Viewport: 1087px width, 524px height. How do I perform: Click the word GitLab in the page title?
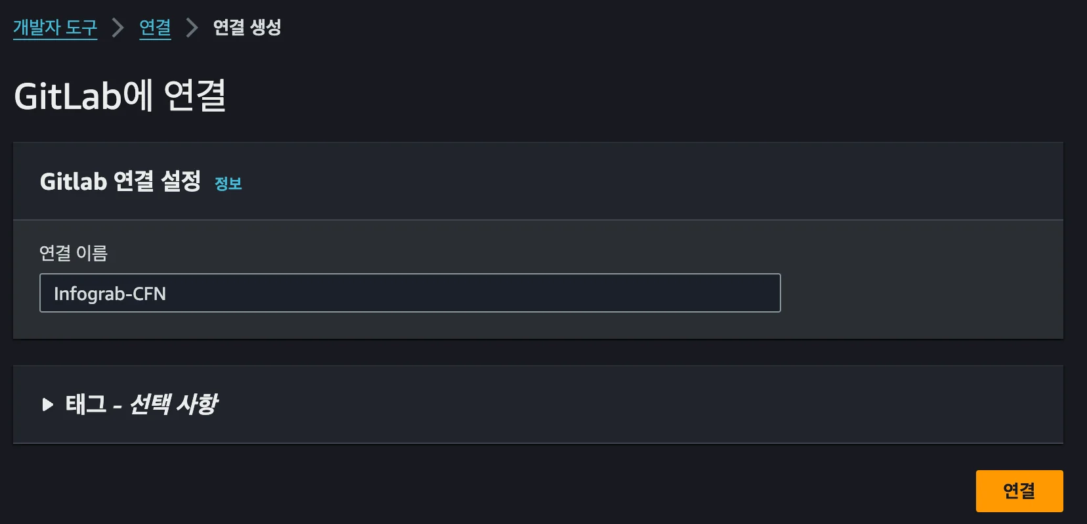coord(68,96)
